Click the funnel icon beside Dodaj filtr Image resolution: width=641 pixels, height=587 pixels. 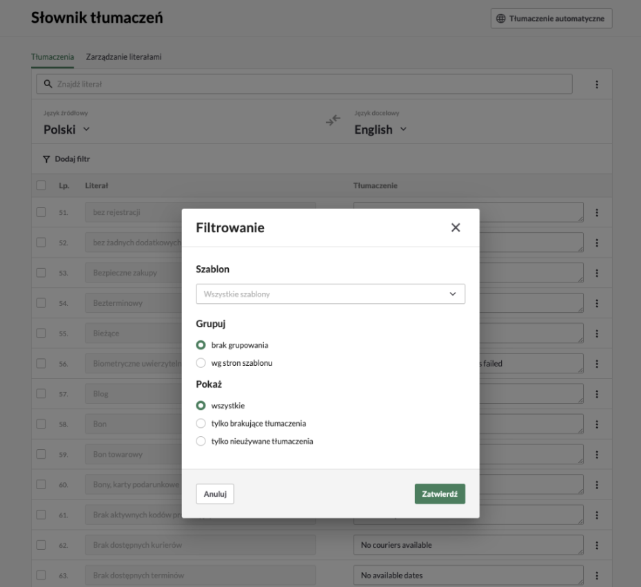coord(46,159)
